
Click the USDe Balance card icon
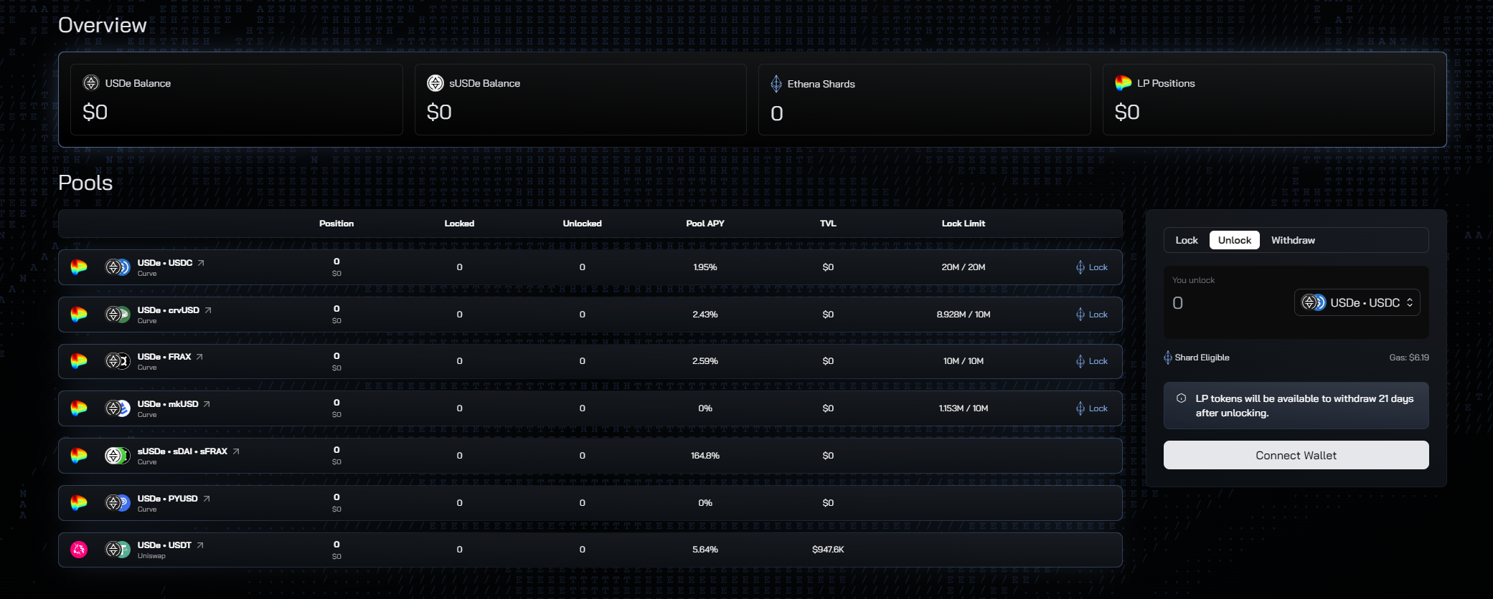(91, 83)
